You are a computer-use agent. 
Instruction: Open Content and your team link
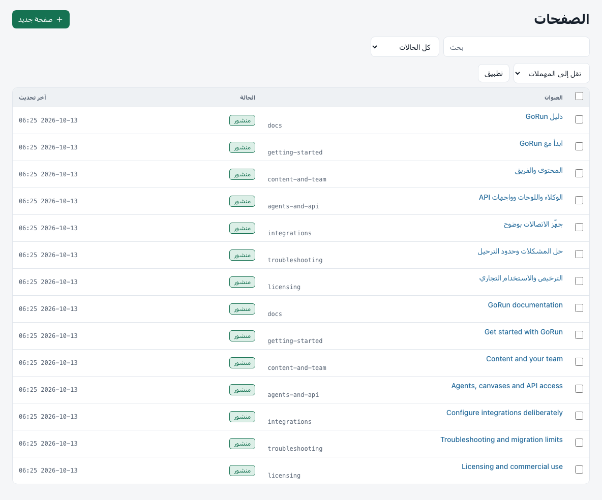[x=524, y=358]
